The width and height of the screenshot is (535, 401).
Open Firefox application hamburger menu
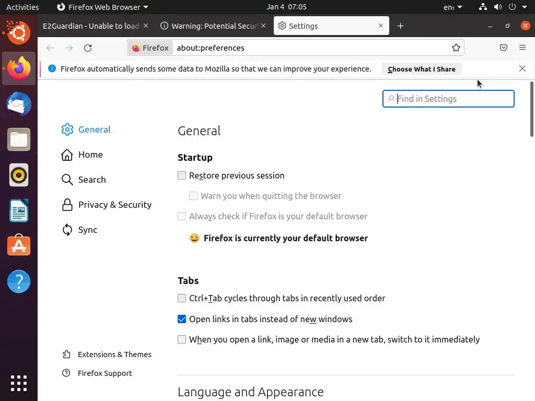[522, 48]
